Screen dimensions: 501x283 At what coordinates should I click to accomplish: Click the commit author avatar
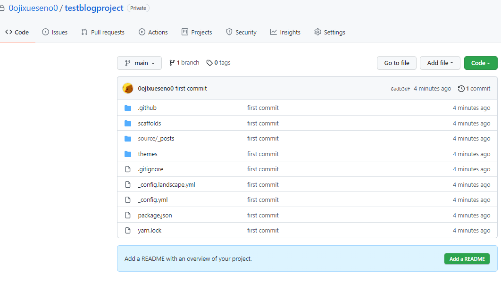coord(128,88)
